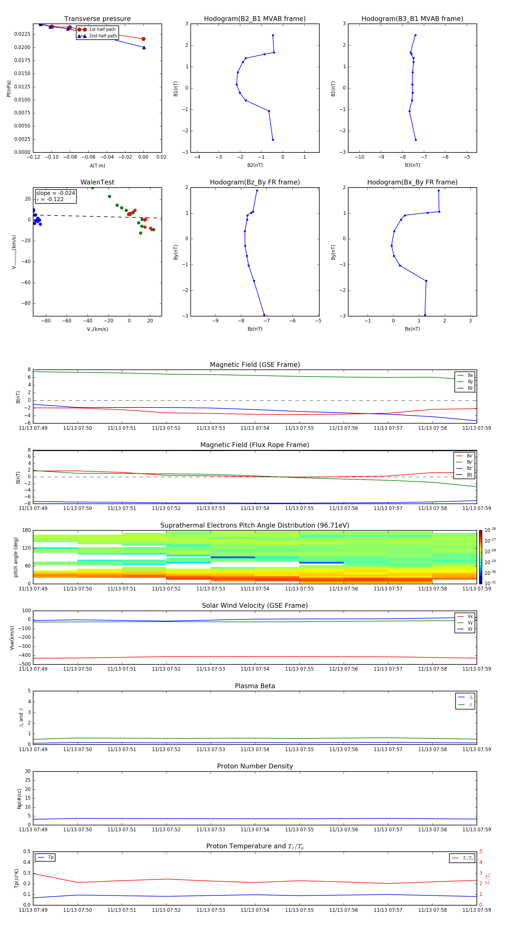510x935 pixels.
Task: Click the "B2(nT)" x-axis label
Action: coord(255,165)
